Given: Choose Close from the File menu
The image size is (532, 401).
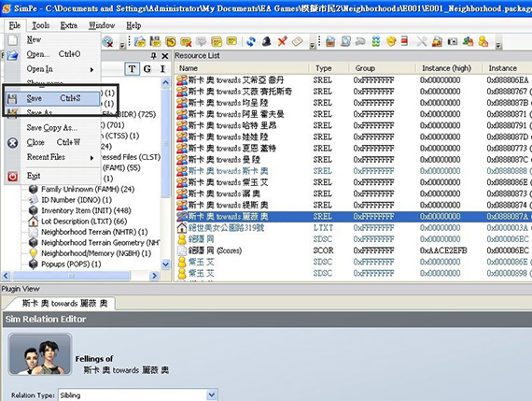Looking at the screenshot, I should tap(53, 142).
